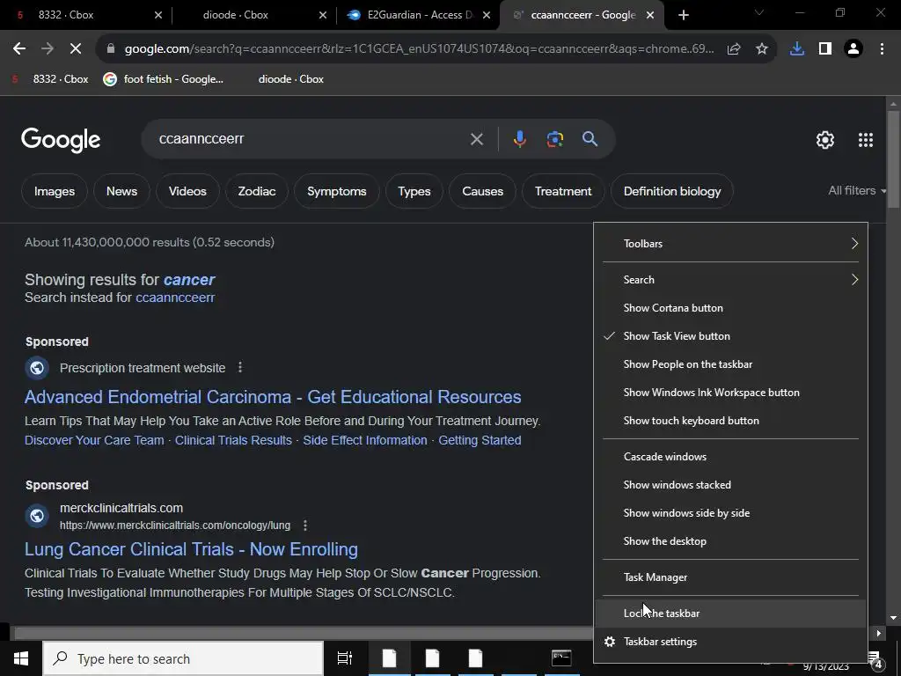Open Task View on the taskbar
Image resolution: width=901 pixels, height=676 pixels.
[x=344, y=658]
